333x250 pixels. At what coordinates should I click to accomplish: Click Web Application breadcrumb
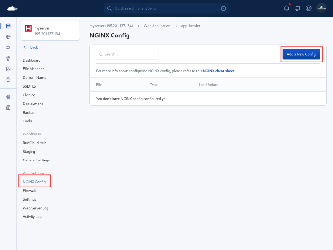click(157, 26)
